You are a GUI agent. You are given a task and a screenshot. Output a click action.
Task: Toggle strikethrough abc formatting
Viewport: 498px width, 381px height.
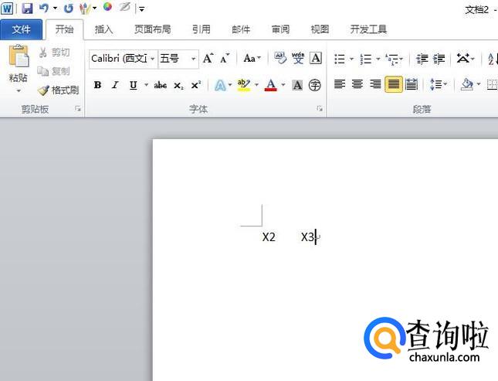click(161, 85)
